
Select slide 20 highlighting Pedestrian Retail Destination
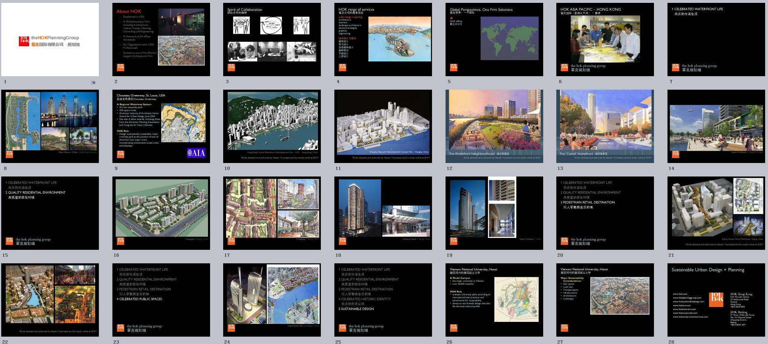coord(605,213)
